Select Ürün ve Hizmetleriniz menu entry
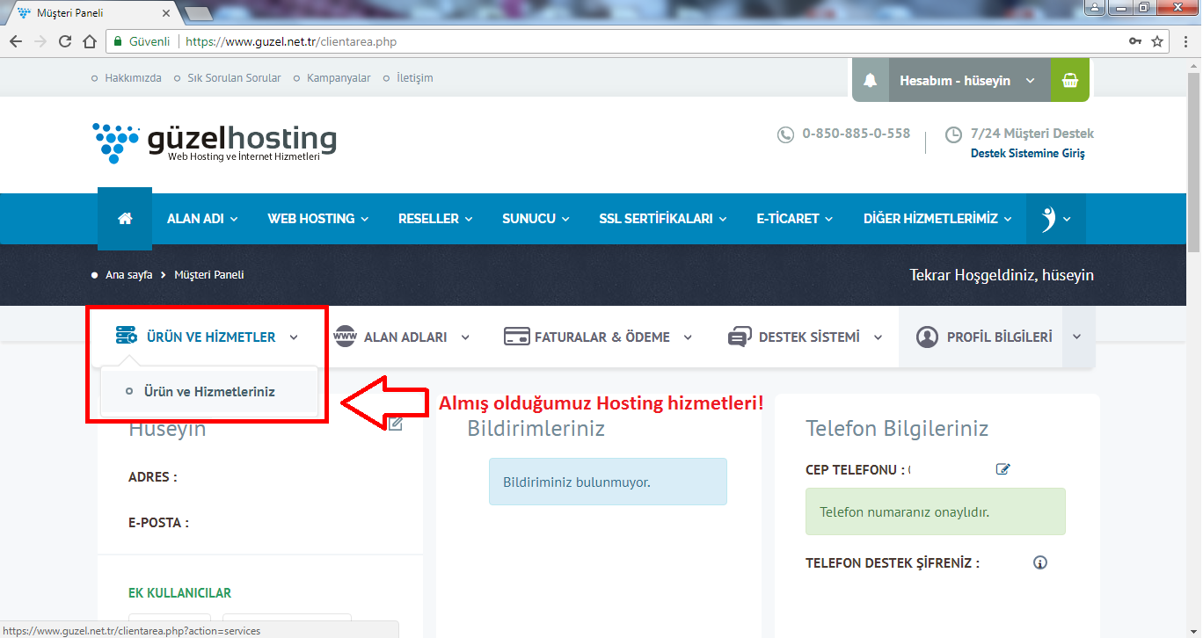 [x=209, y=392]
